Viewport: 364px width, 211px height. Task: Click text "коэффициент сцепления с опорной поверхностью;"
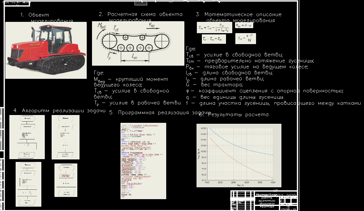(x=271, y=91)
